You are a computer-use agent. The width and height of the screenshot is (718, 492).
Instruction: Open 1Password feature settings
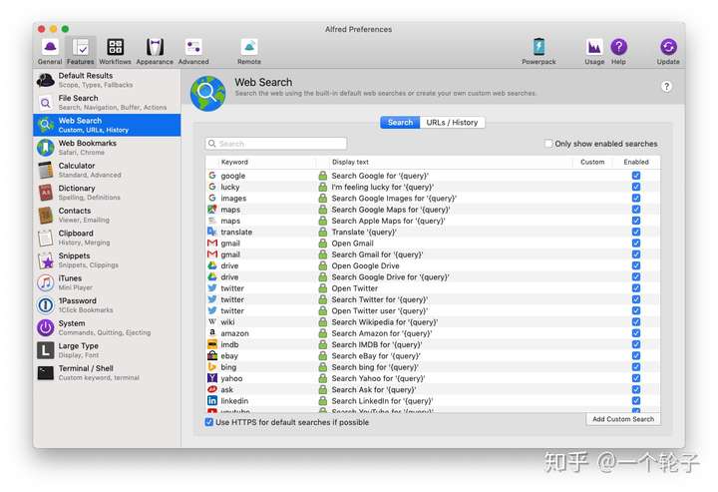tap(107, 304)
